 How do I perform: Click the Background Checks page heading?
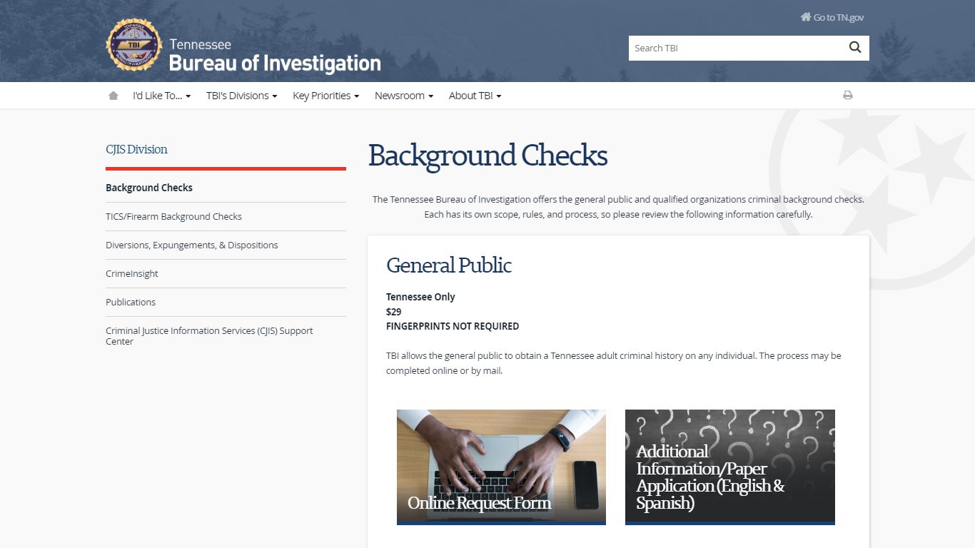click(x=488, y=156)
